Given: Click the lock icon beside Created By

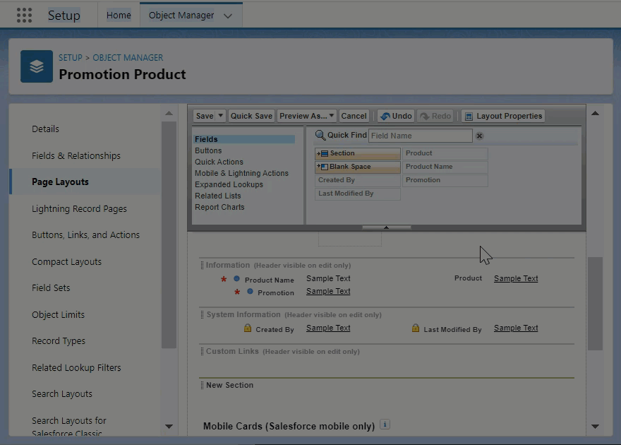Looking at the screenshot, I should (x=248, y=328).
